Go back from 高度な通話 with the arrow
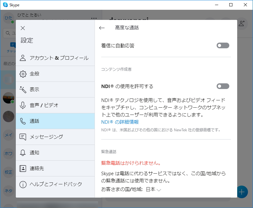Viewport: 253px width, 208px height. coord(102,28)
